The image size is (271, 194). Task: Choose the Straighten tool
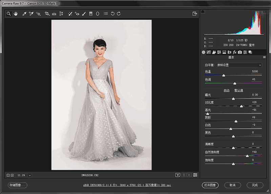point(54,14)
